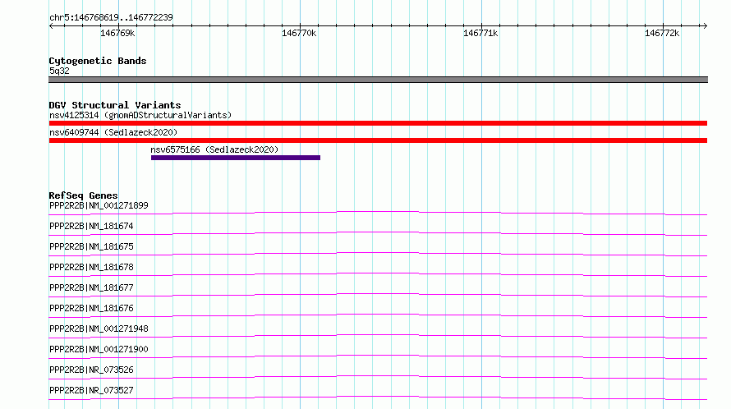Open transcript PPP2R2B|NM_001271899
This screenshot has width=731, height=409.
(x=99, y=205)
